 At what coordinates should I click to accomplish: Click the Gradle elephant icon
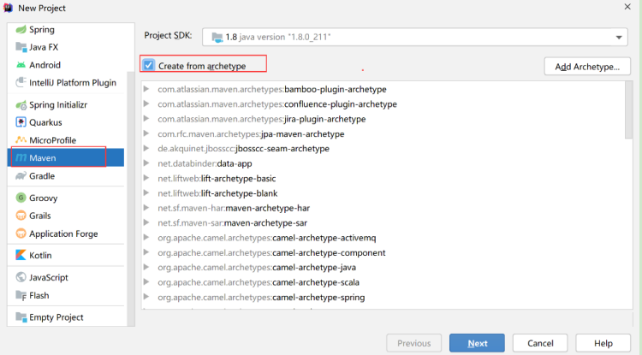click(x=21, y=176)
